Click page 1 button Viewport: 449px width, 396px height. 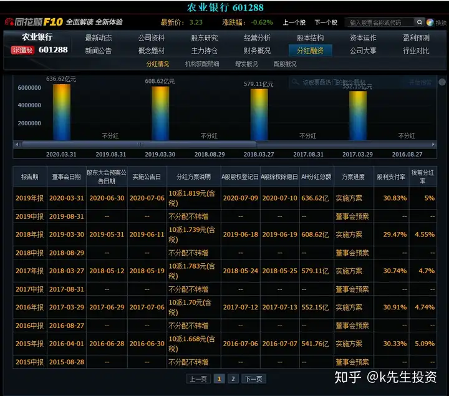click(x=219, y=379)
